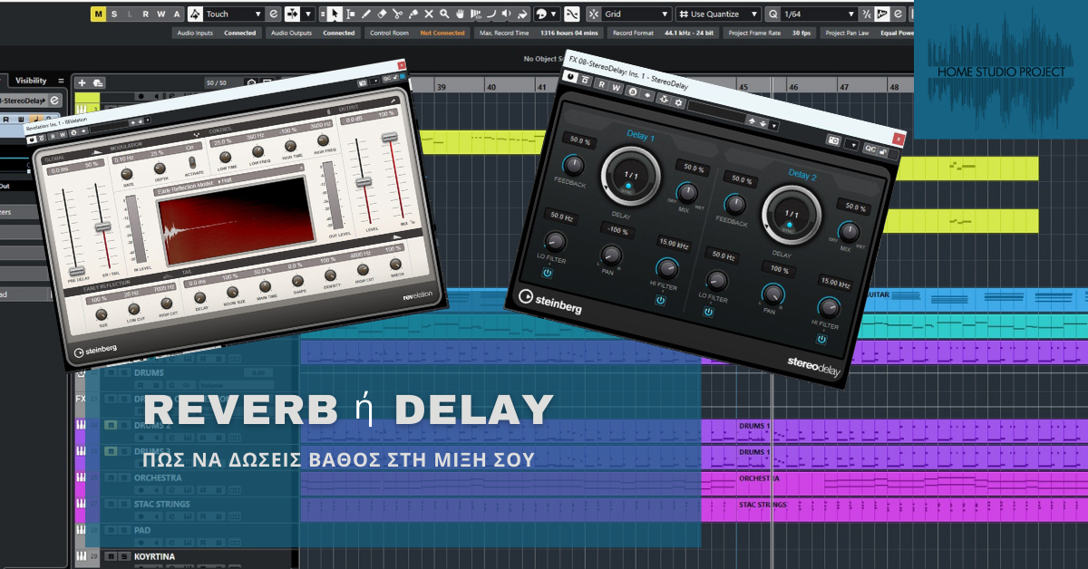1088x569 pixels.
Task: Pick the Zoom magnifier tool in toolbar
Action: coord(443,14)
